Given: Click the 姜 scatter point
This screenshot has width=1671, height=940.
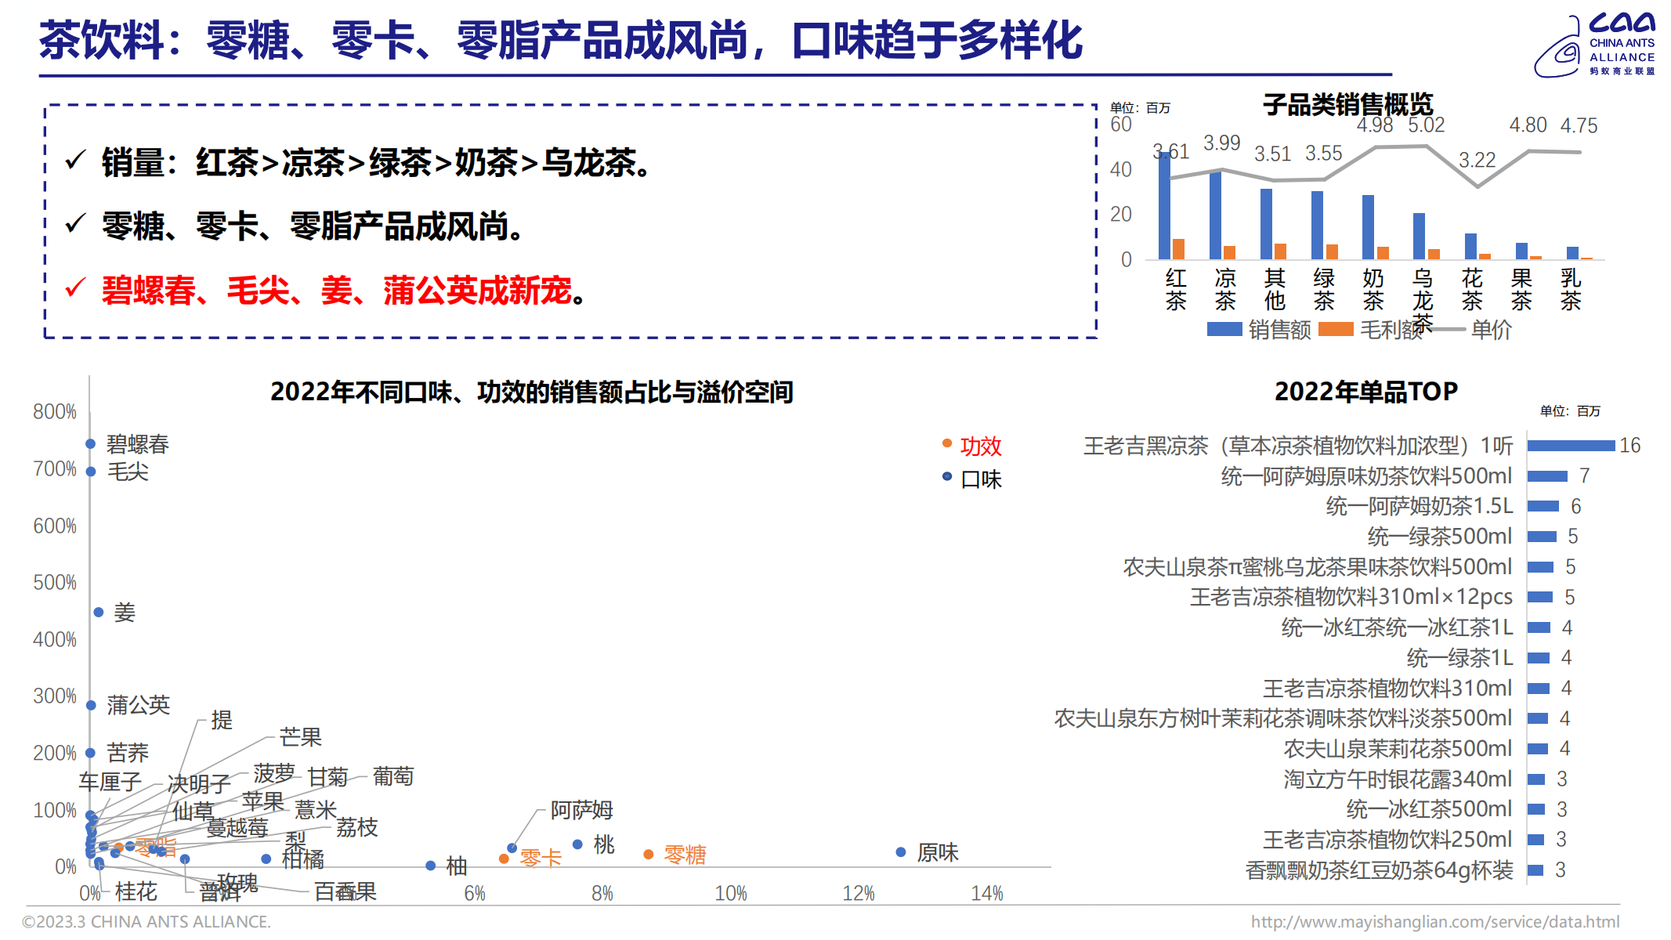Looking at the screenshot, I should (99, 612).
